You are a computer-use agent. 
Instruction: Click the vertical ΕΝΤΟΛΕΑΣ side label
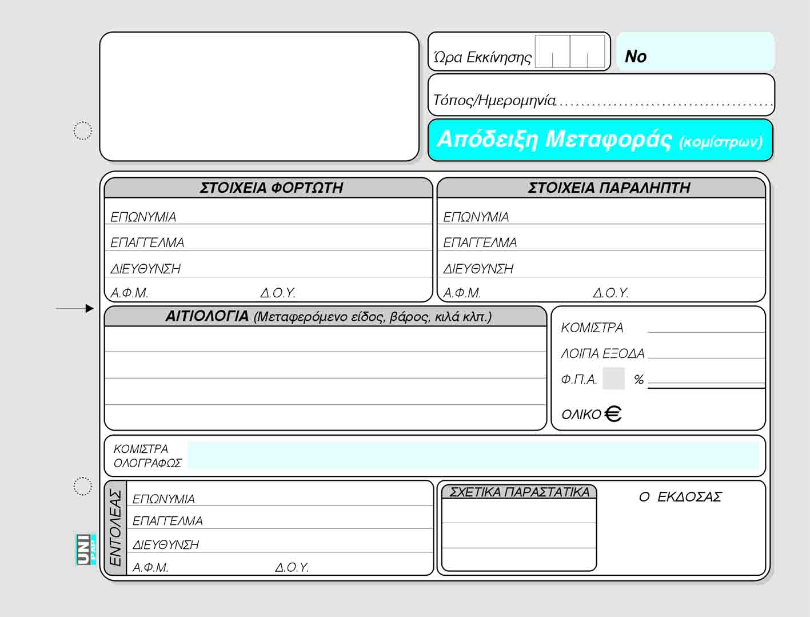click(115, 527)
